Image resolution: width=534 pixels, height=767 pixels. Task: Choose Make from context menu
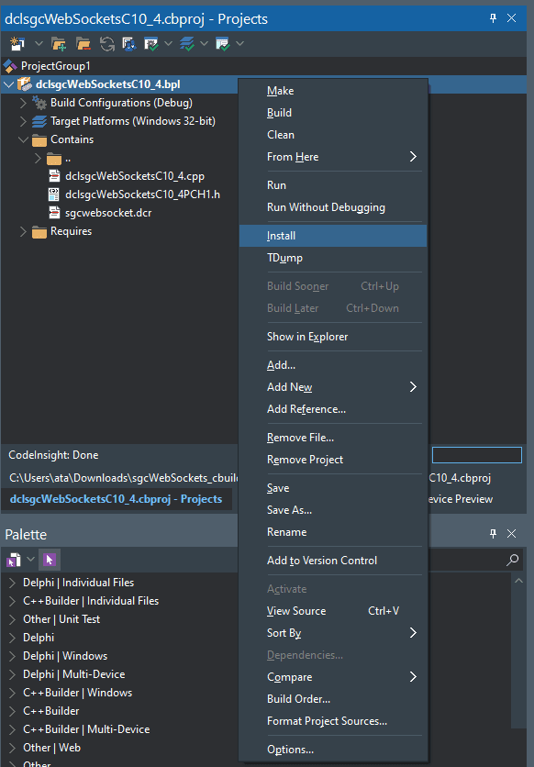click(332, 91)
